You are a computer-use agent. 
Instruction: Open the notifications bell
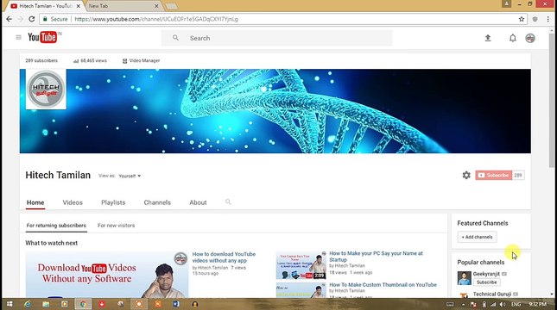pos(513,38)
